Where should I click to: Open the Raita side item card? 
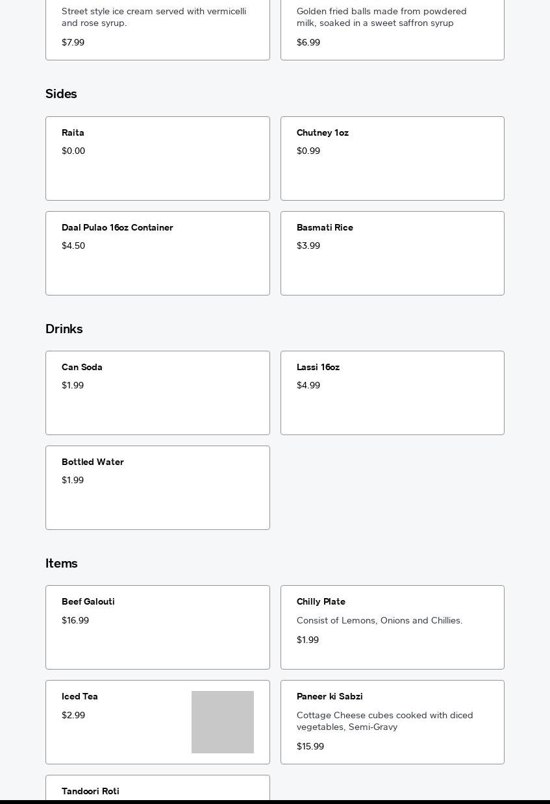pyautogui.click(x=158, y=158)
